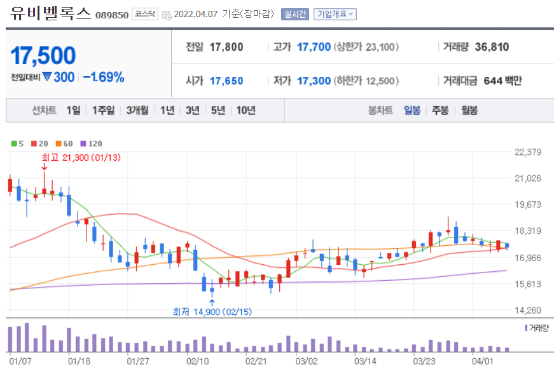Click low price value 17,300
The width and height of the screenshot is (554, 369).
(314, 81)
